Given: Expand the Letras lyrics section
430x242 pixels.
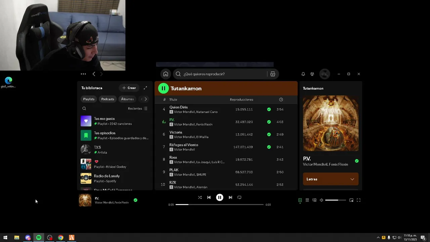Looking at the screenshot, I should (x=331, y=179).
